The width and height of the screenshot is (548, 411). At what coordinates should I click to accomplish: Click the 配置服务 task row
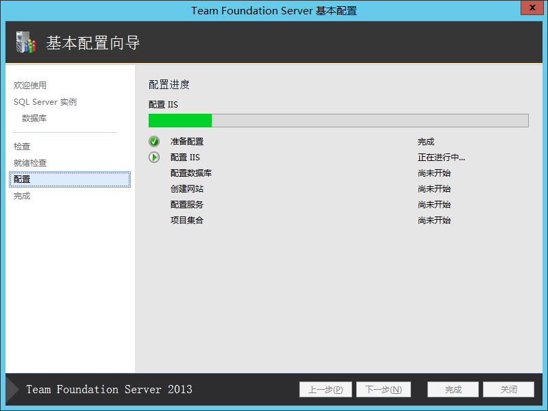187,204
